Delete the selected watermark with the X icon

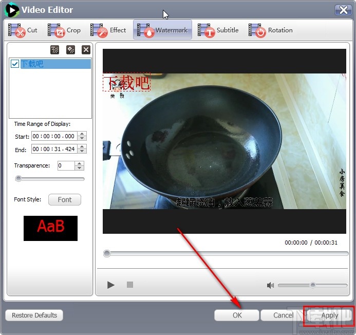[x=86, y=50]
